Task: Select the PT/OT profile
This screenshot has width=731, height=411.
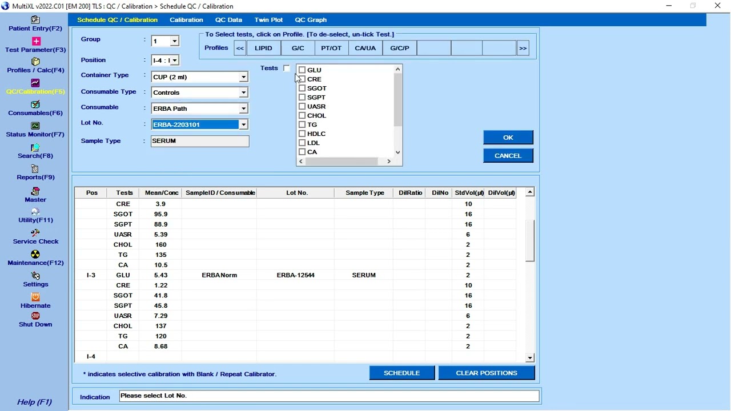Action: point(331,48)
